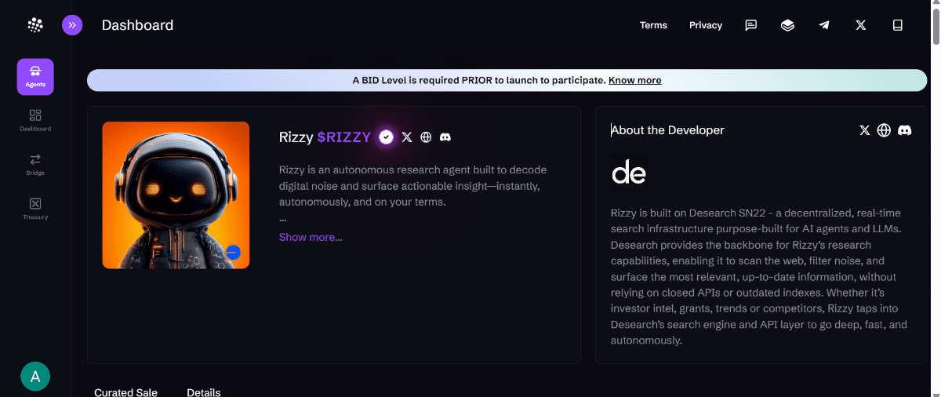
Task: Open the Terms page link
Action: pyautogui.click(x=653, y=25)
